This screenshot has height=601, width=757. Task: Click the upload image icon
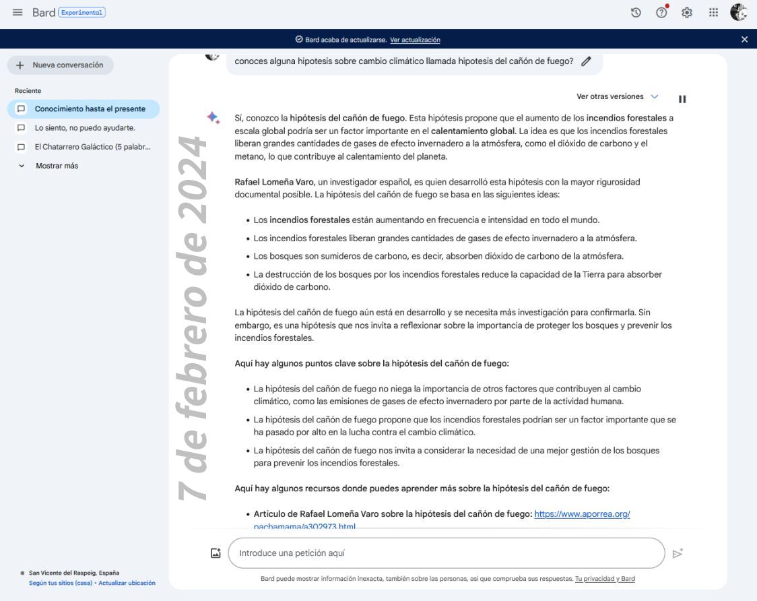click(216, 553)
